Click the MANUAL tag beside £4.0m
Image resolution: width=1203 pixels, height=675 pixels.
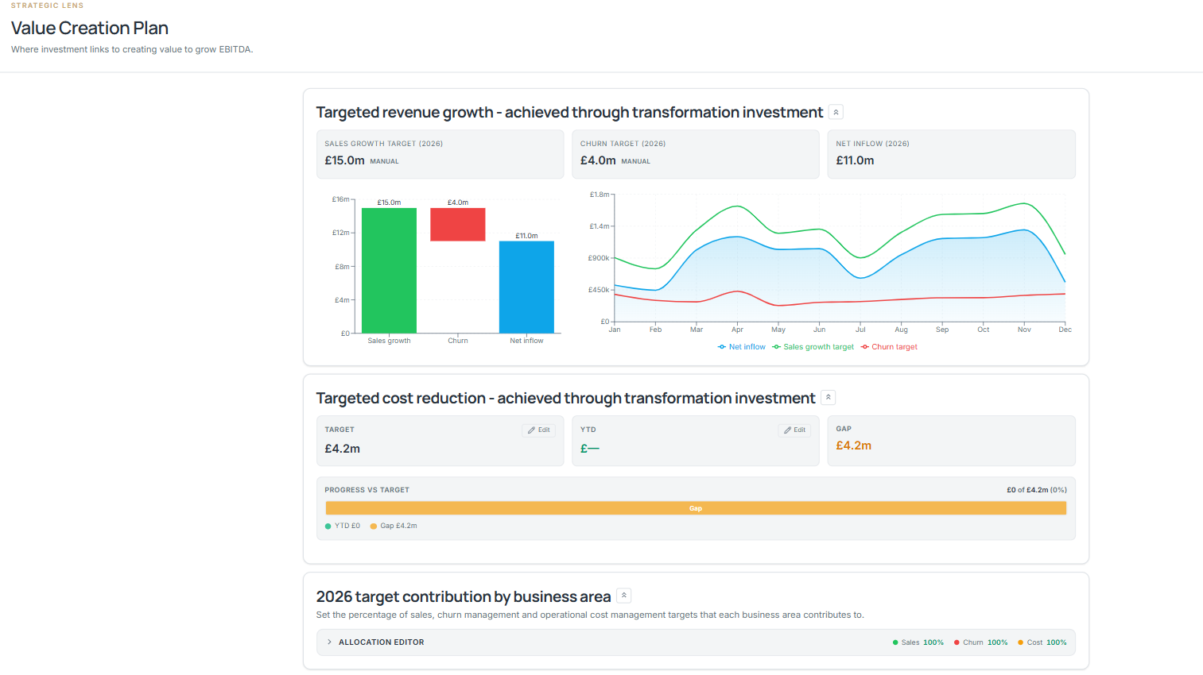click(x=635, y=161)
